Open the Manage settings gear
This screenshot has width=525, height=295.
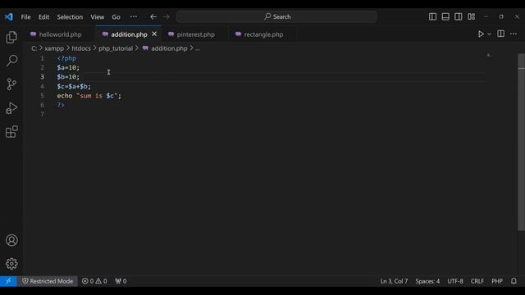(11, 264)
